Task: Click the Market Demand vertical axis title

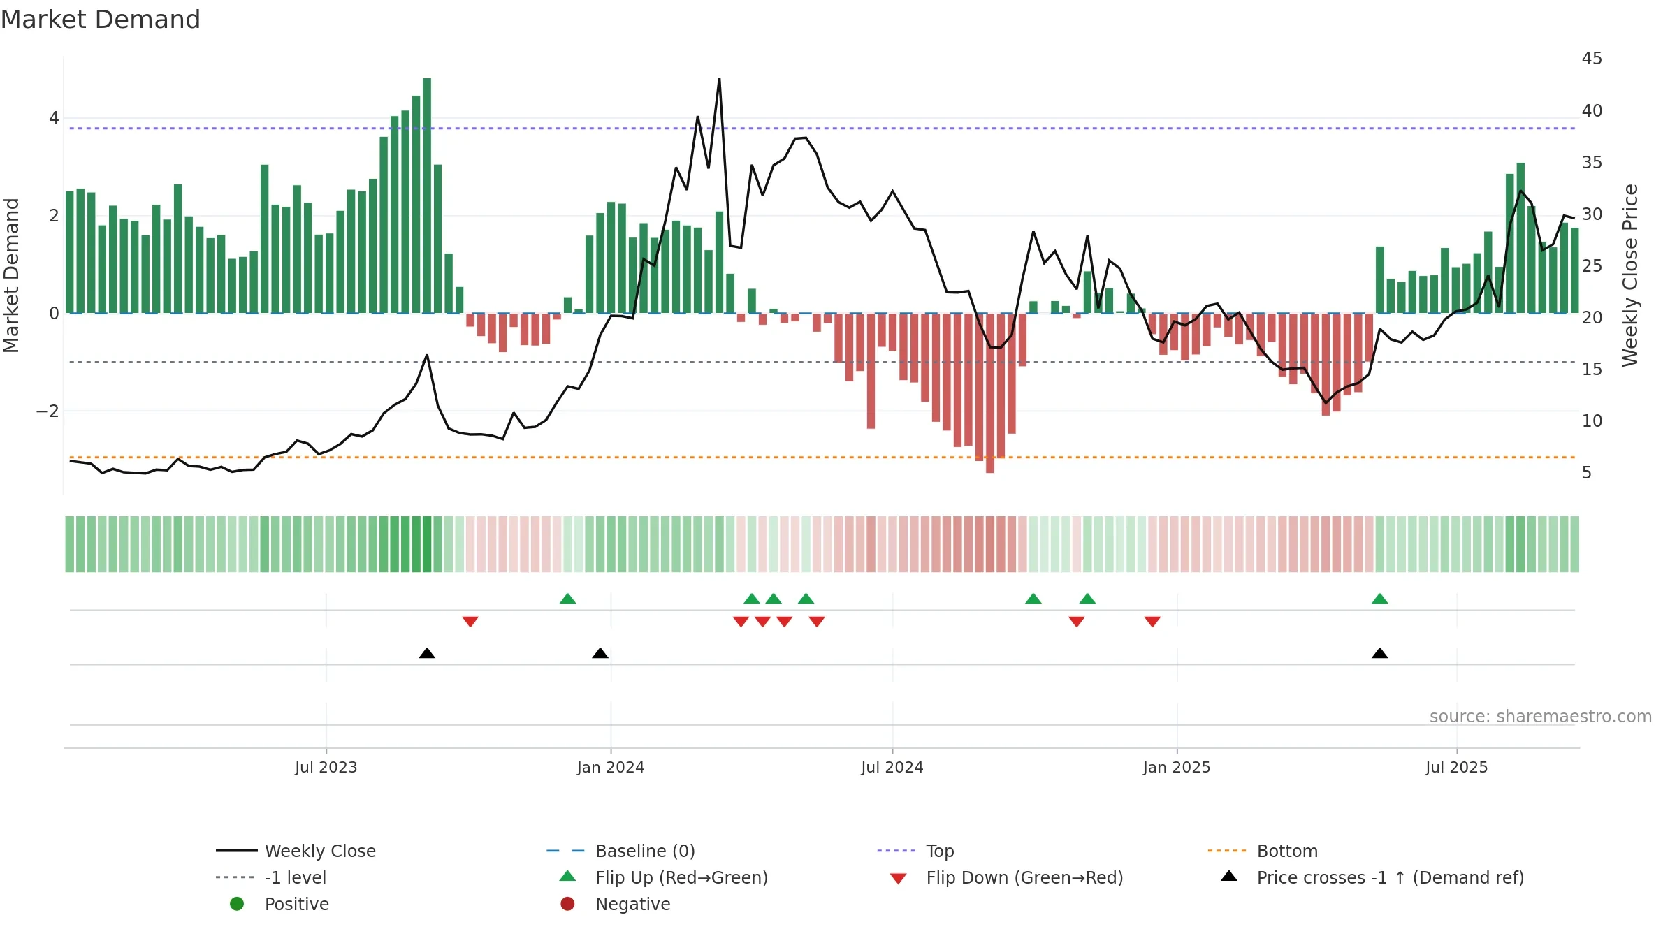Action: pyautogui.click(x=11, y=275)
